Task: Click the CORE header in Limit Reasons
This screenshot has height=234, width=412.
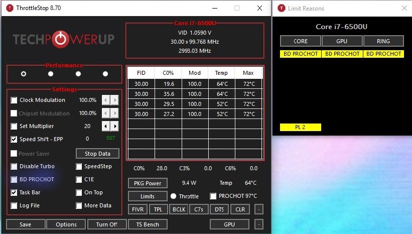Action: (x=301, y=41)
